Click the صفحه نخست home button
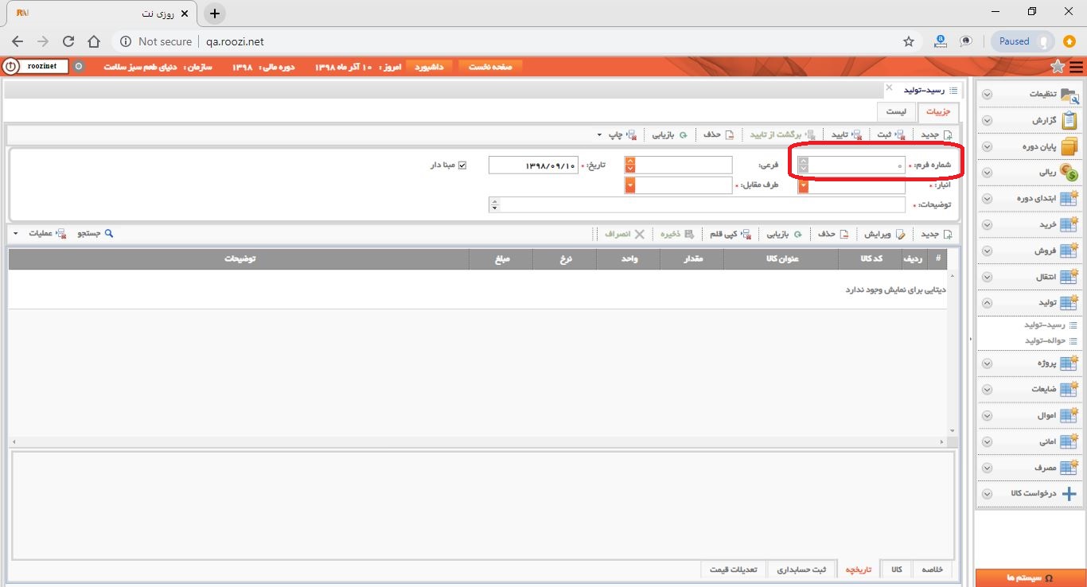This screenshot has width=1087, height=587. 490,67
